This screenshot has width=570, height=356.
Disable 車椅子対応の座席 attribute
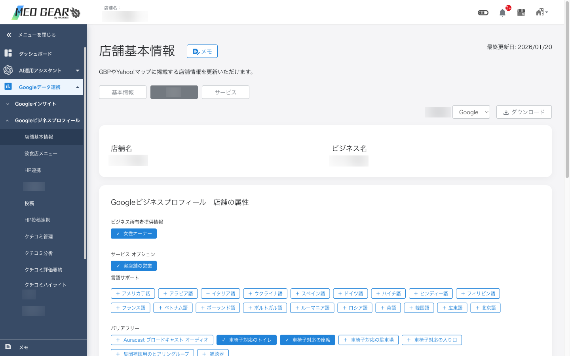tap(308, 340)
